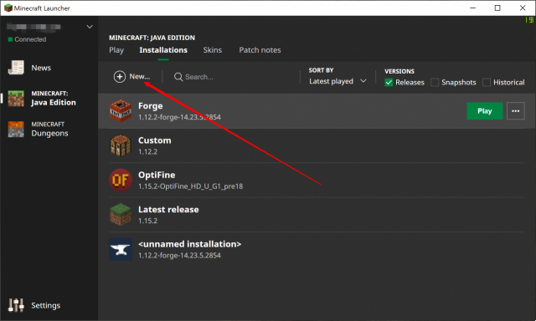Open the News section newspaper icon

click(x=16, y=68)
